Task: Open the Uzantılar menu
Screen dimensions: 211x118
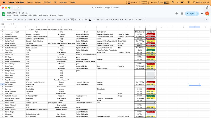Action: 53,15
